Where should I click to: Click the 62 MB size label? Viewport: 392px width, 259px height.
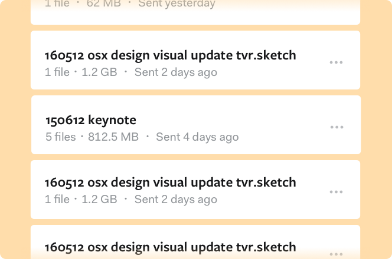pyautogui.click(x=103, y=4)
